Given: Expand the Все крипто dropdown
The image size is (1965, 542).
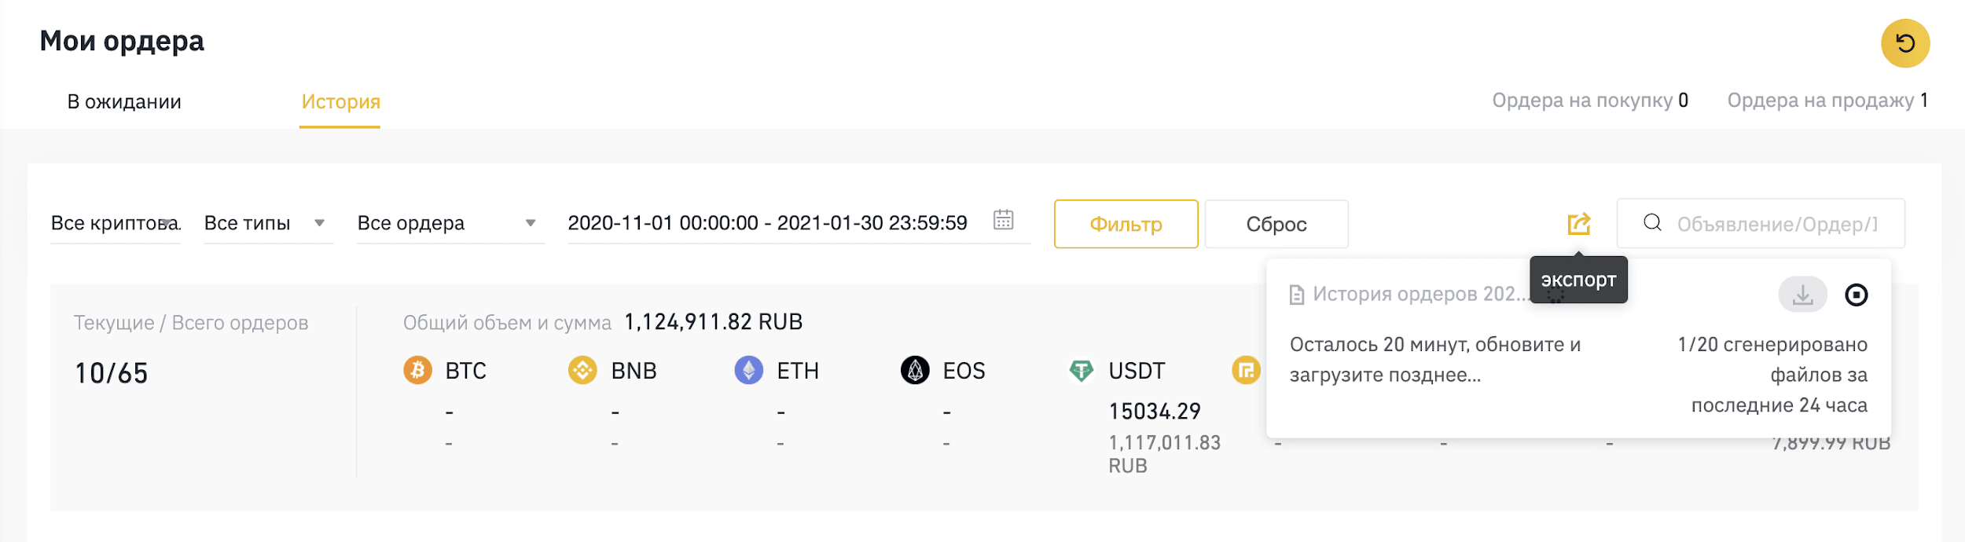Looking at the screenshot, I should [x=116, y=223].
